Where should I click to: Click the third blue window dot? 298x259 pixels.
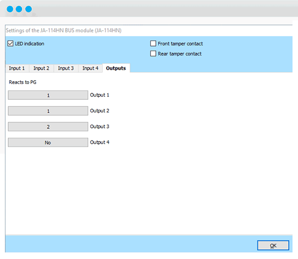tap(29, 9)
